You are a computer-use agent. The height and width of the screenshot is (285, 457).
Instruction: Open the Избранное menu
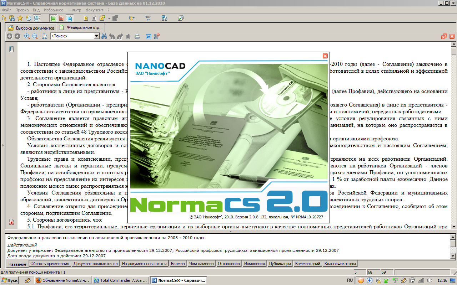pyautogui.click(x=53, y=10)
